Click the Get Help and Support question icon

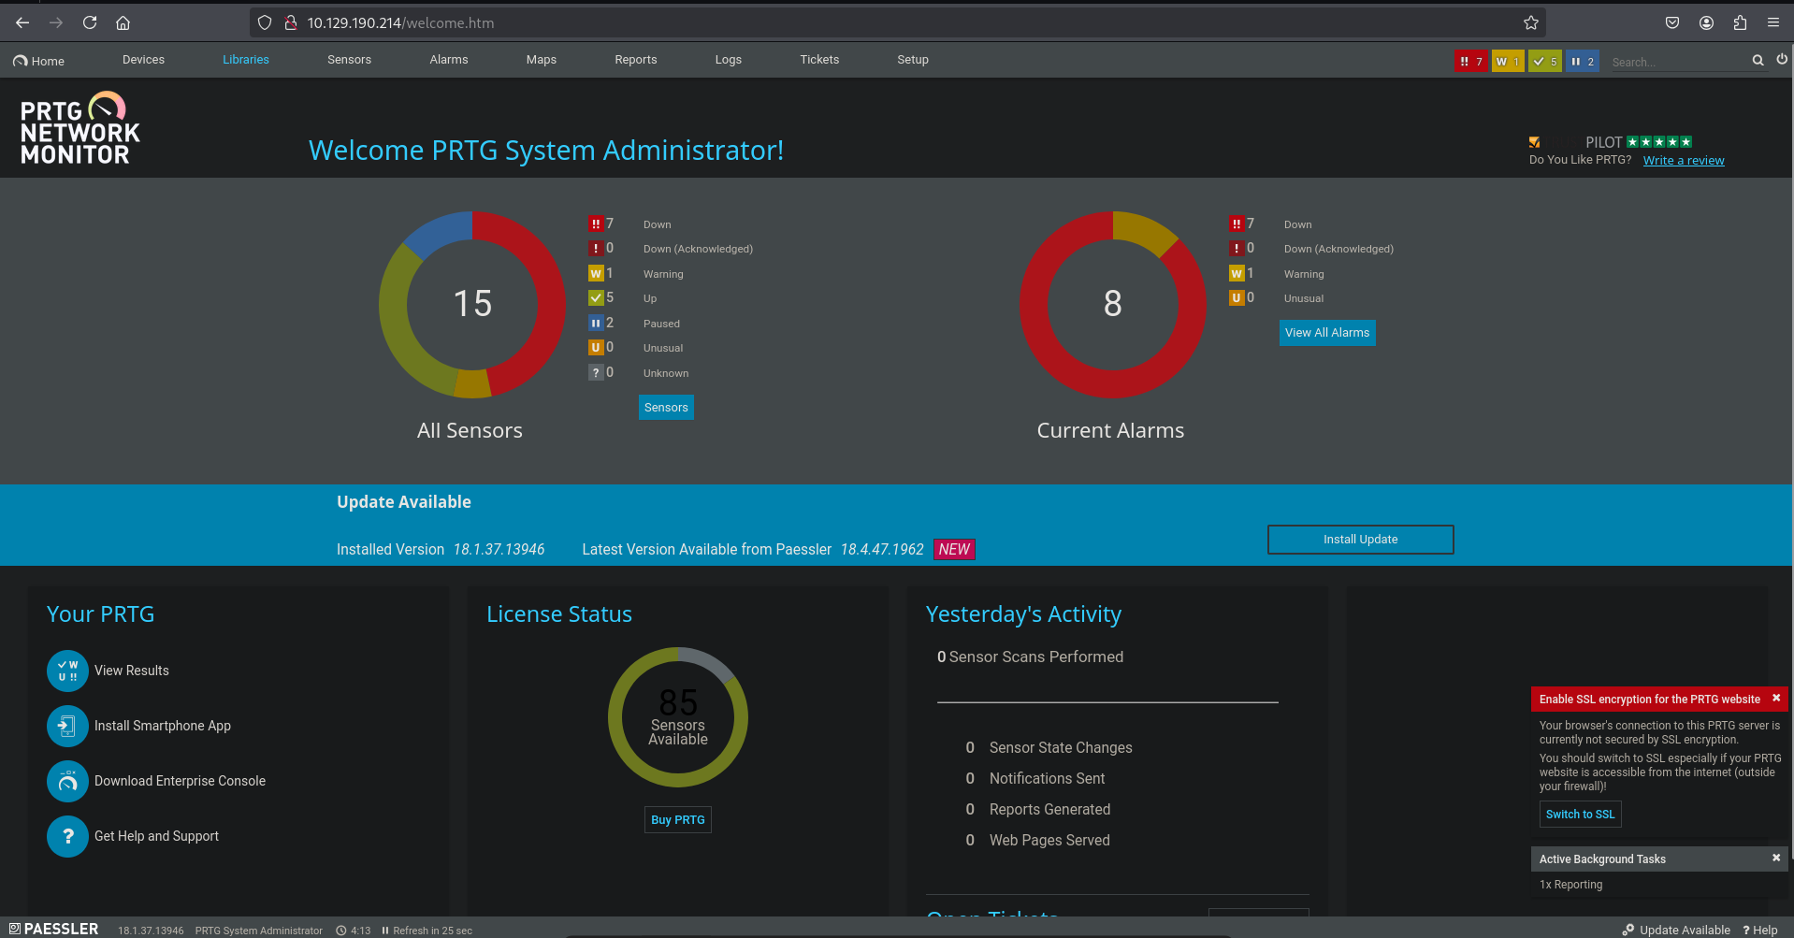67,836
